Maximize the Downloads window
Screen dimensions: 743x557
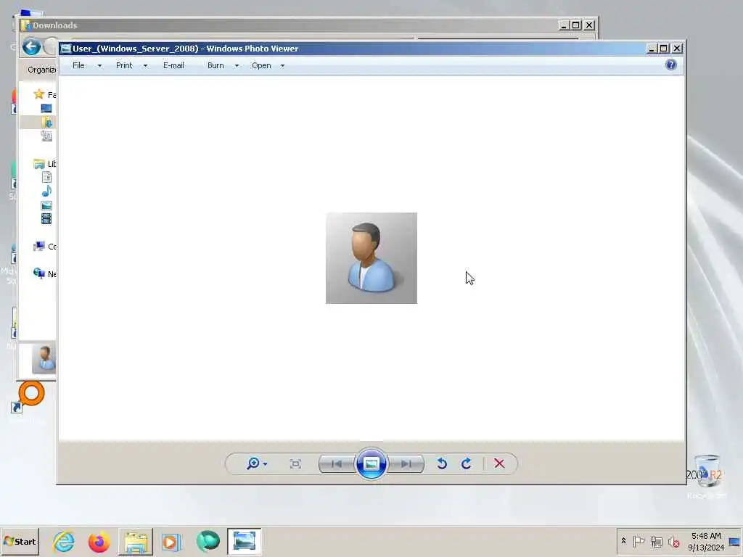coord(575,25)
